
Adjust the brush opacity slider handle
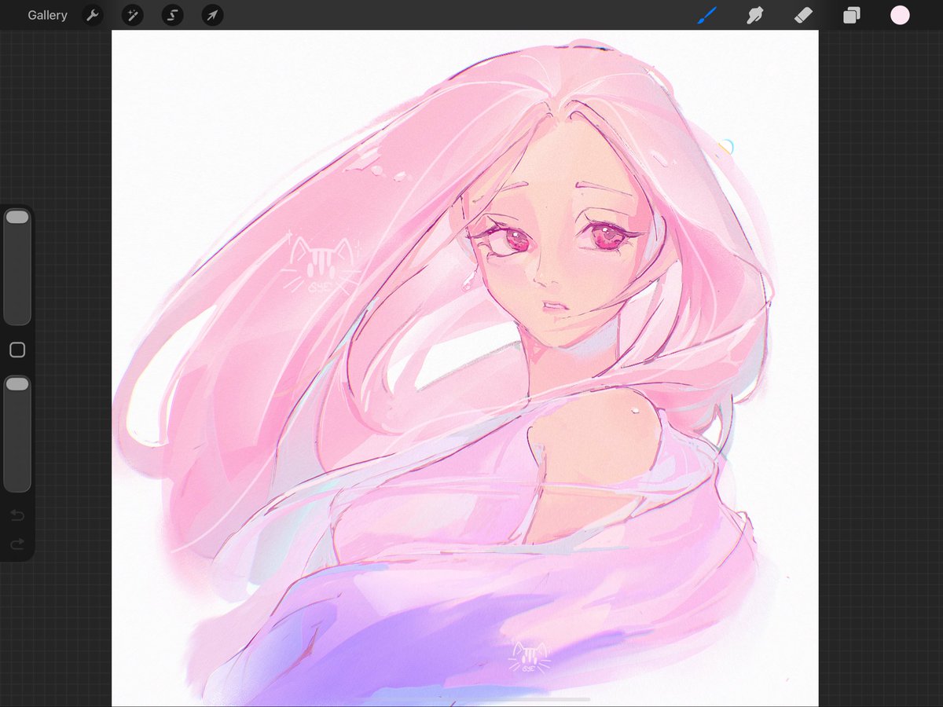(17, 384)
